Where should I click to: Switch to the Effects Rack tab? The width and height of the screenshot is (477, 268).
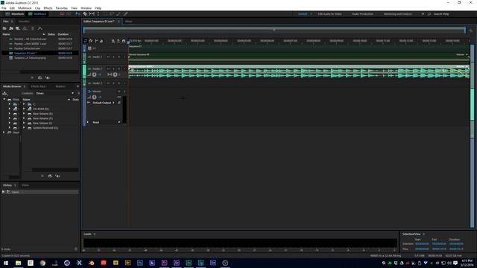[38, 86]
